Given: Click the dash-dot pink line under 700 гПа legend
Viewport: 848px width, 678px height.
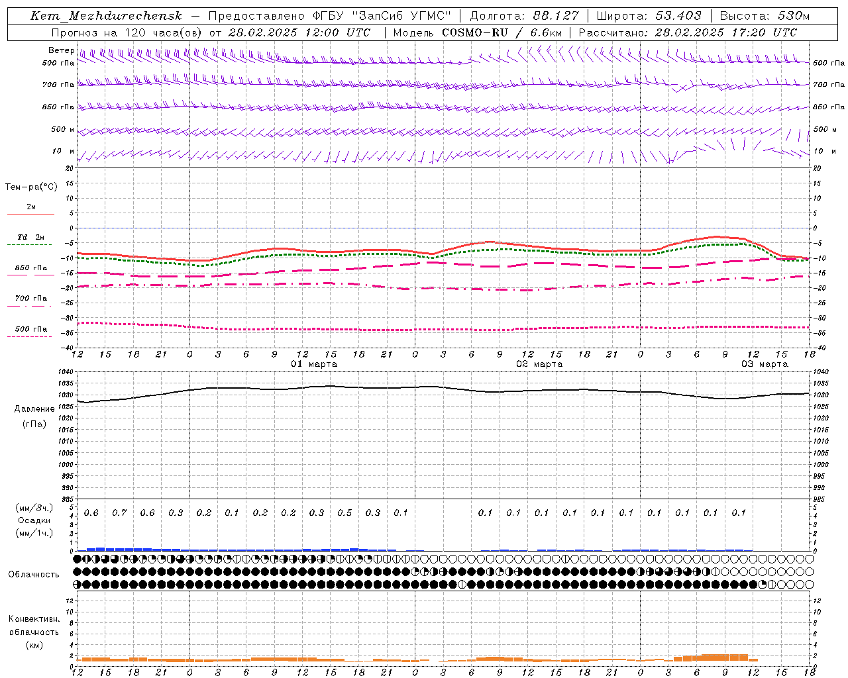Looking at the screenshot, I should pyautogui.click(x=29, y=306).
